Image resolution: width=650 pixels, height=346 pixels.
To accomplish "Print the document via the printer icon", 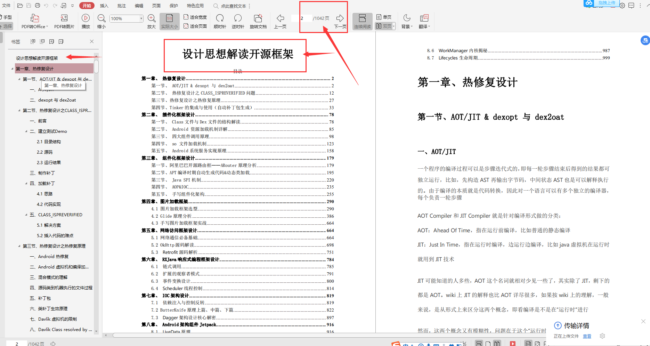I will 38,6.
